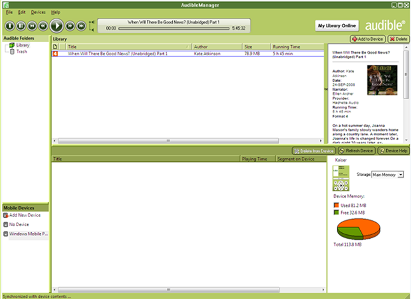The width and height of the screenshot is (411, 299).
Task: Click the Kaiser device image
Action: coord(340,178)
